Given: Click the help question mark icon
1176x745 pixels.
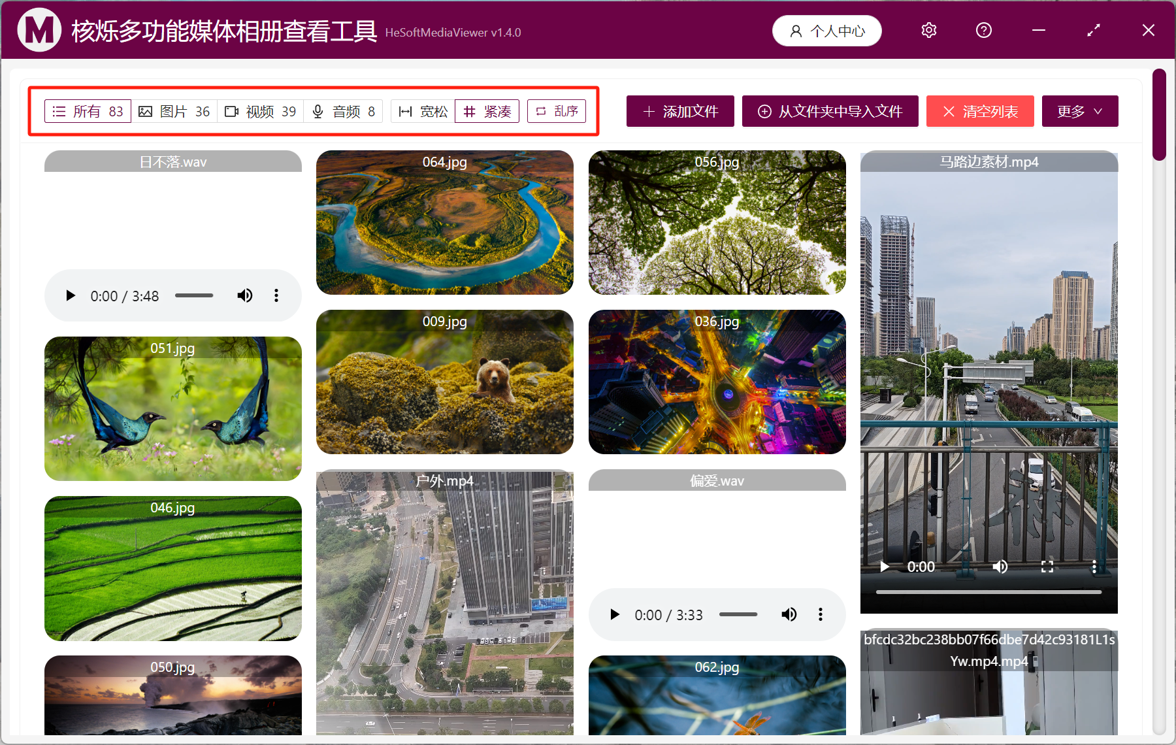Looking at the screenshot, I should (983, 31).
